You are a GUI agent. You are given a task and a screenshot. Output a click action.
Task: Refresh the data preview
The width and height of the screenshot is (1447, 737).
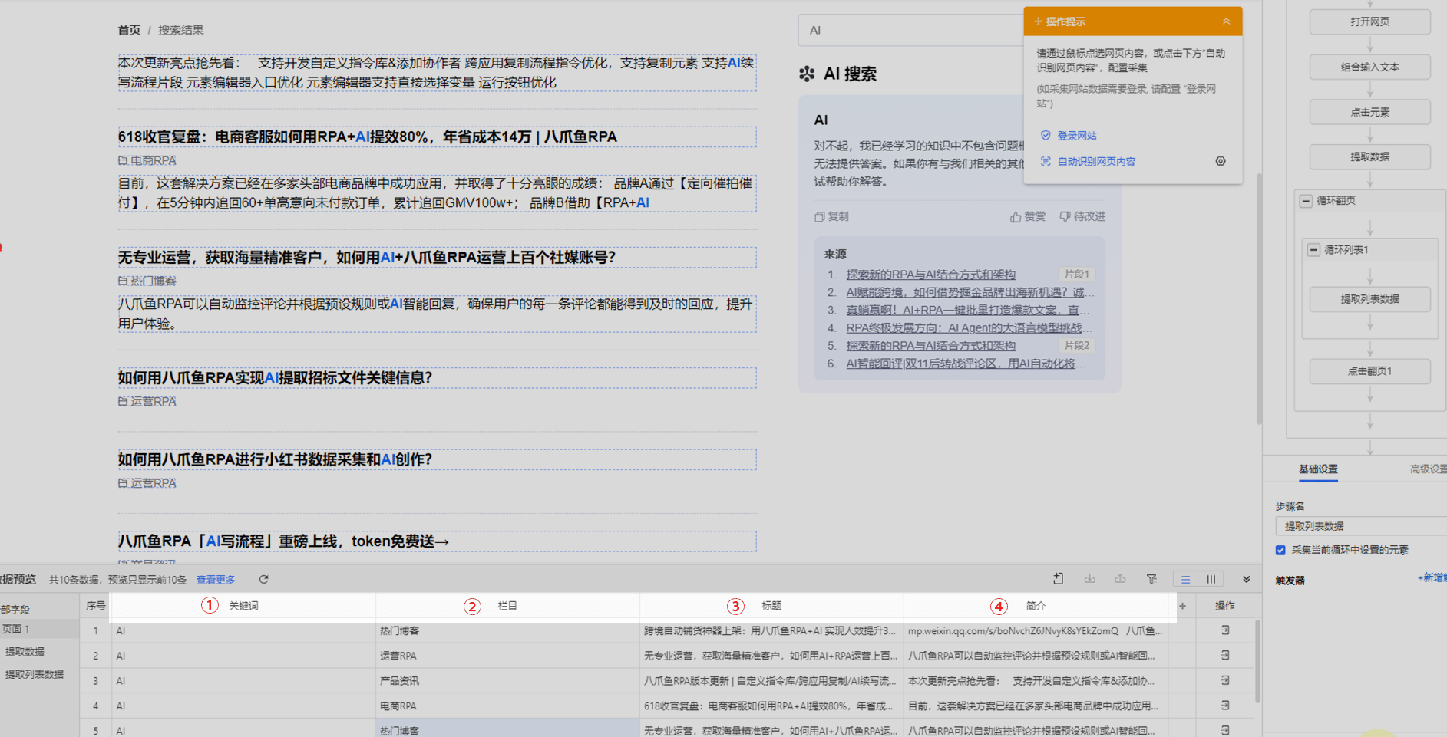coord(263,580)
